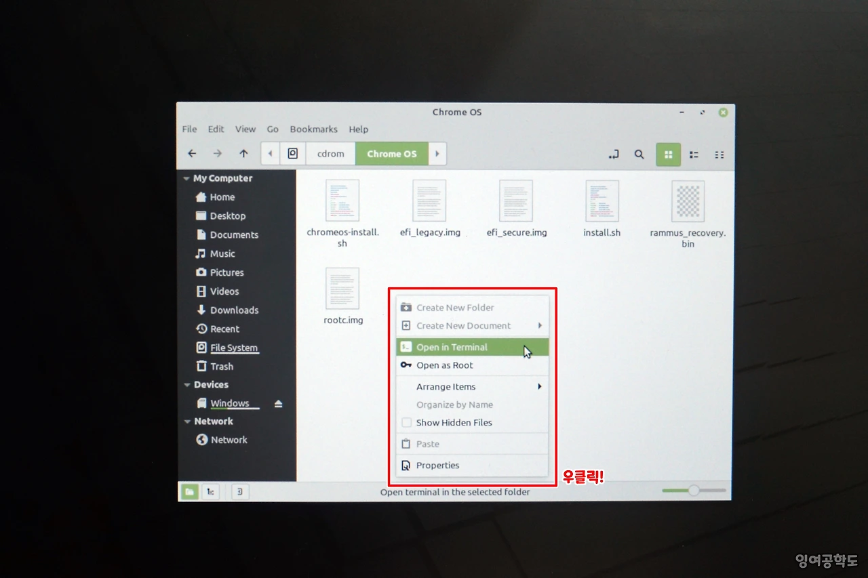The height and width of the screenshot is (578, 868).
Task: Collapse the Network section heading
Action: coord(187,421)
